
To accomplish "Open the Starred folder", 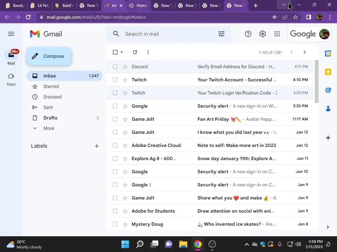I will [x=64, y=86].
